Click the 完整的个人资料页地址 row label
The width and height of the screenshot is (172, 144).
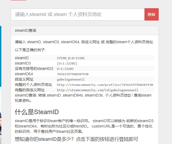[34, 85]
